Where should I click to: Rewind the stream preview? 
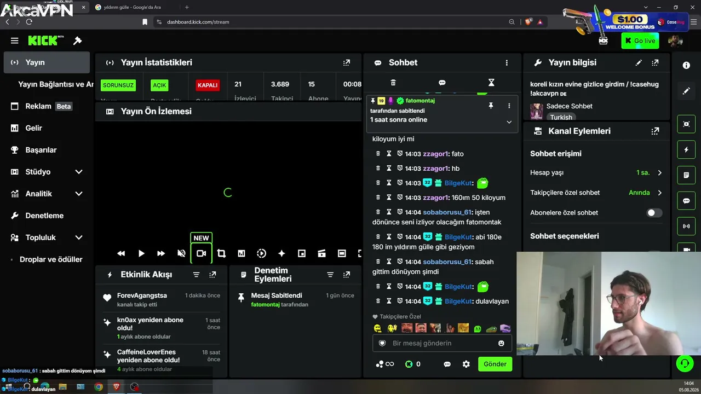coord(121,253)
